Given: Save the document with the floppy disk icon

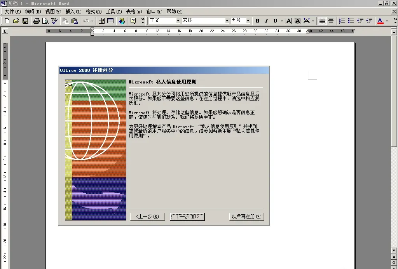Looking at the screenshot, I should 25,21.
